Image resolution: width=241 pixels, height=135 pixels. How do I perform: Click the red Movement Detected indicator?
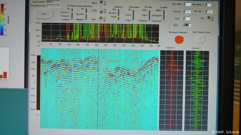(x=179, y=39)
